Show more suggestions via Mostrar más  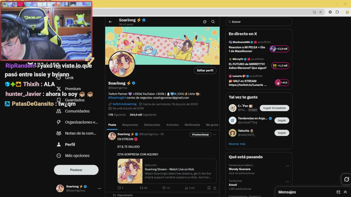tap(237, 144)
